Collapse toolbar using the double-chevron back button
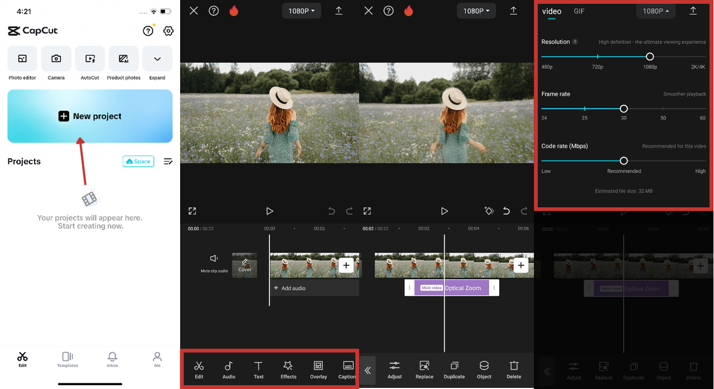This screenshot has width=714, height=389. 368,371
